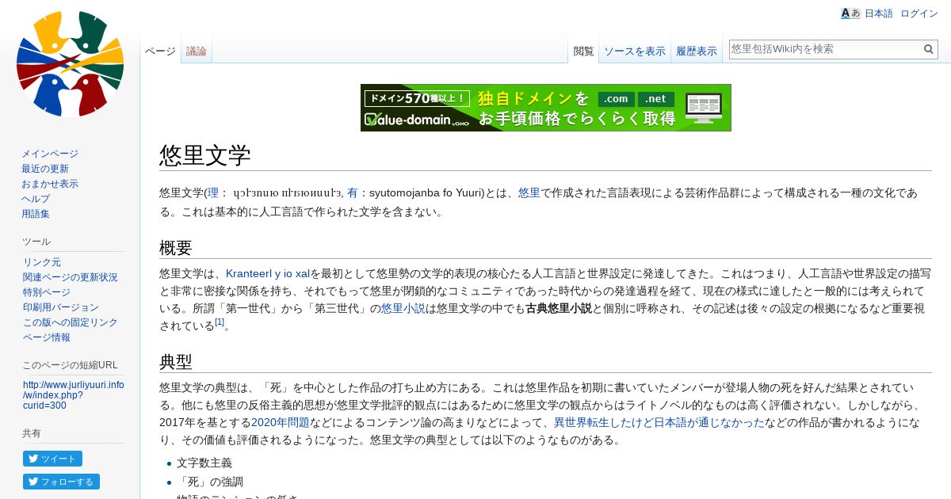Click the このページの短縮URL heading
Image resolution: width=951 pixels, height=499 pixels.
click(70, 365)
